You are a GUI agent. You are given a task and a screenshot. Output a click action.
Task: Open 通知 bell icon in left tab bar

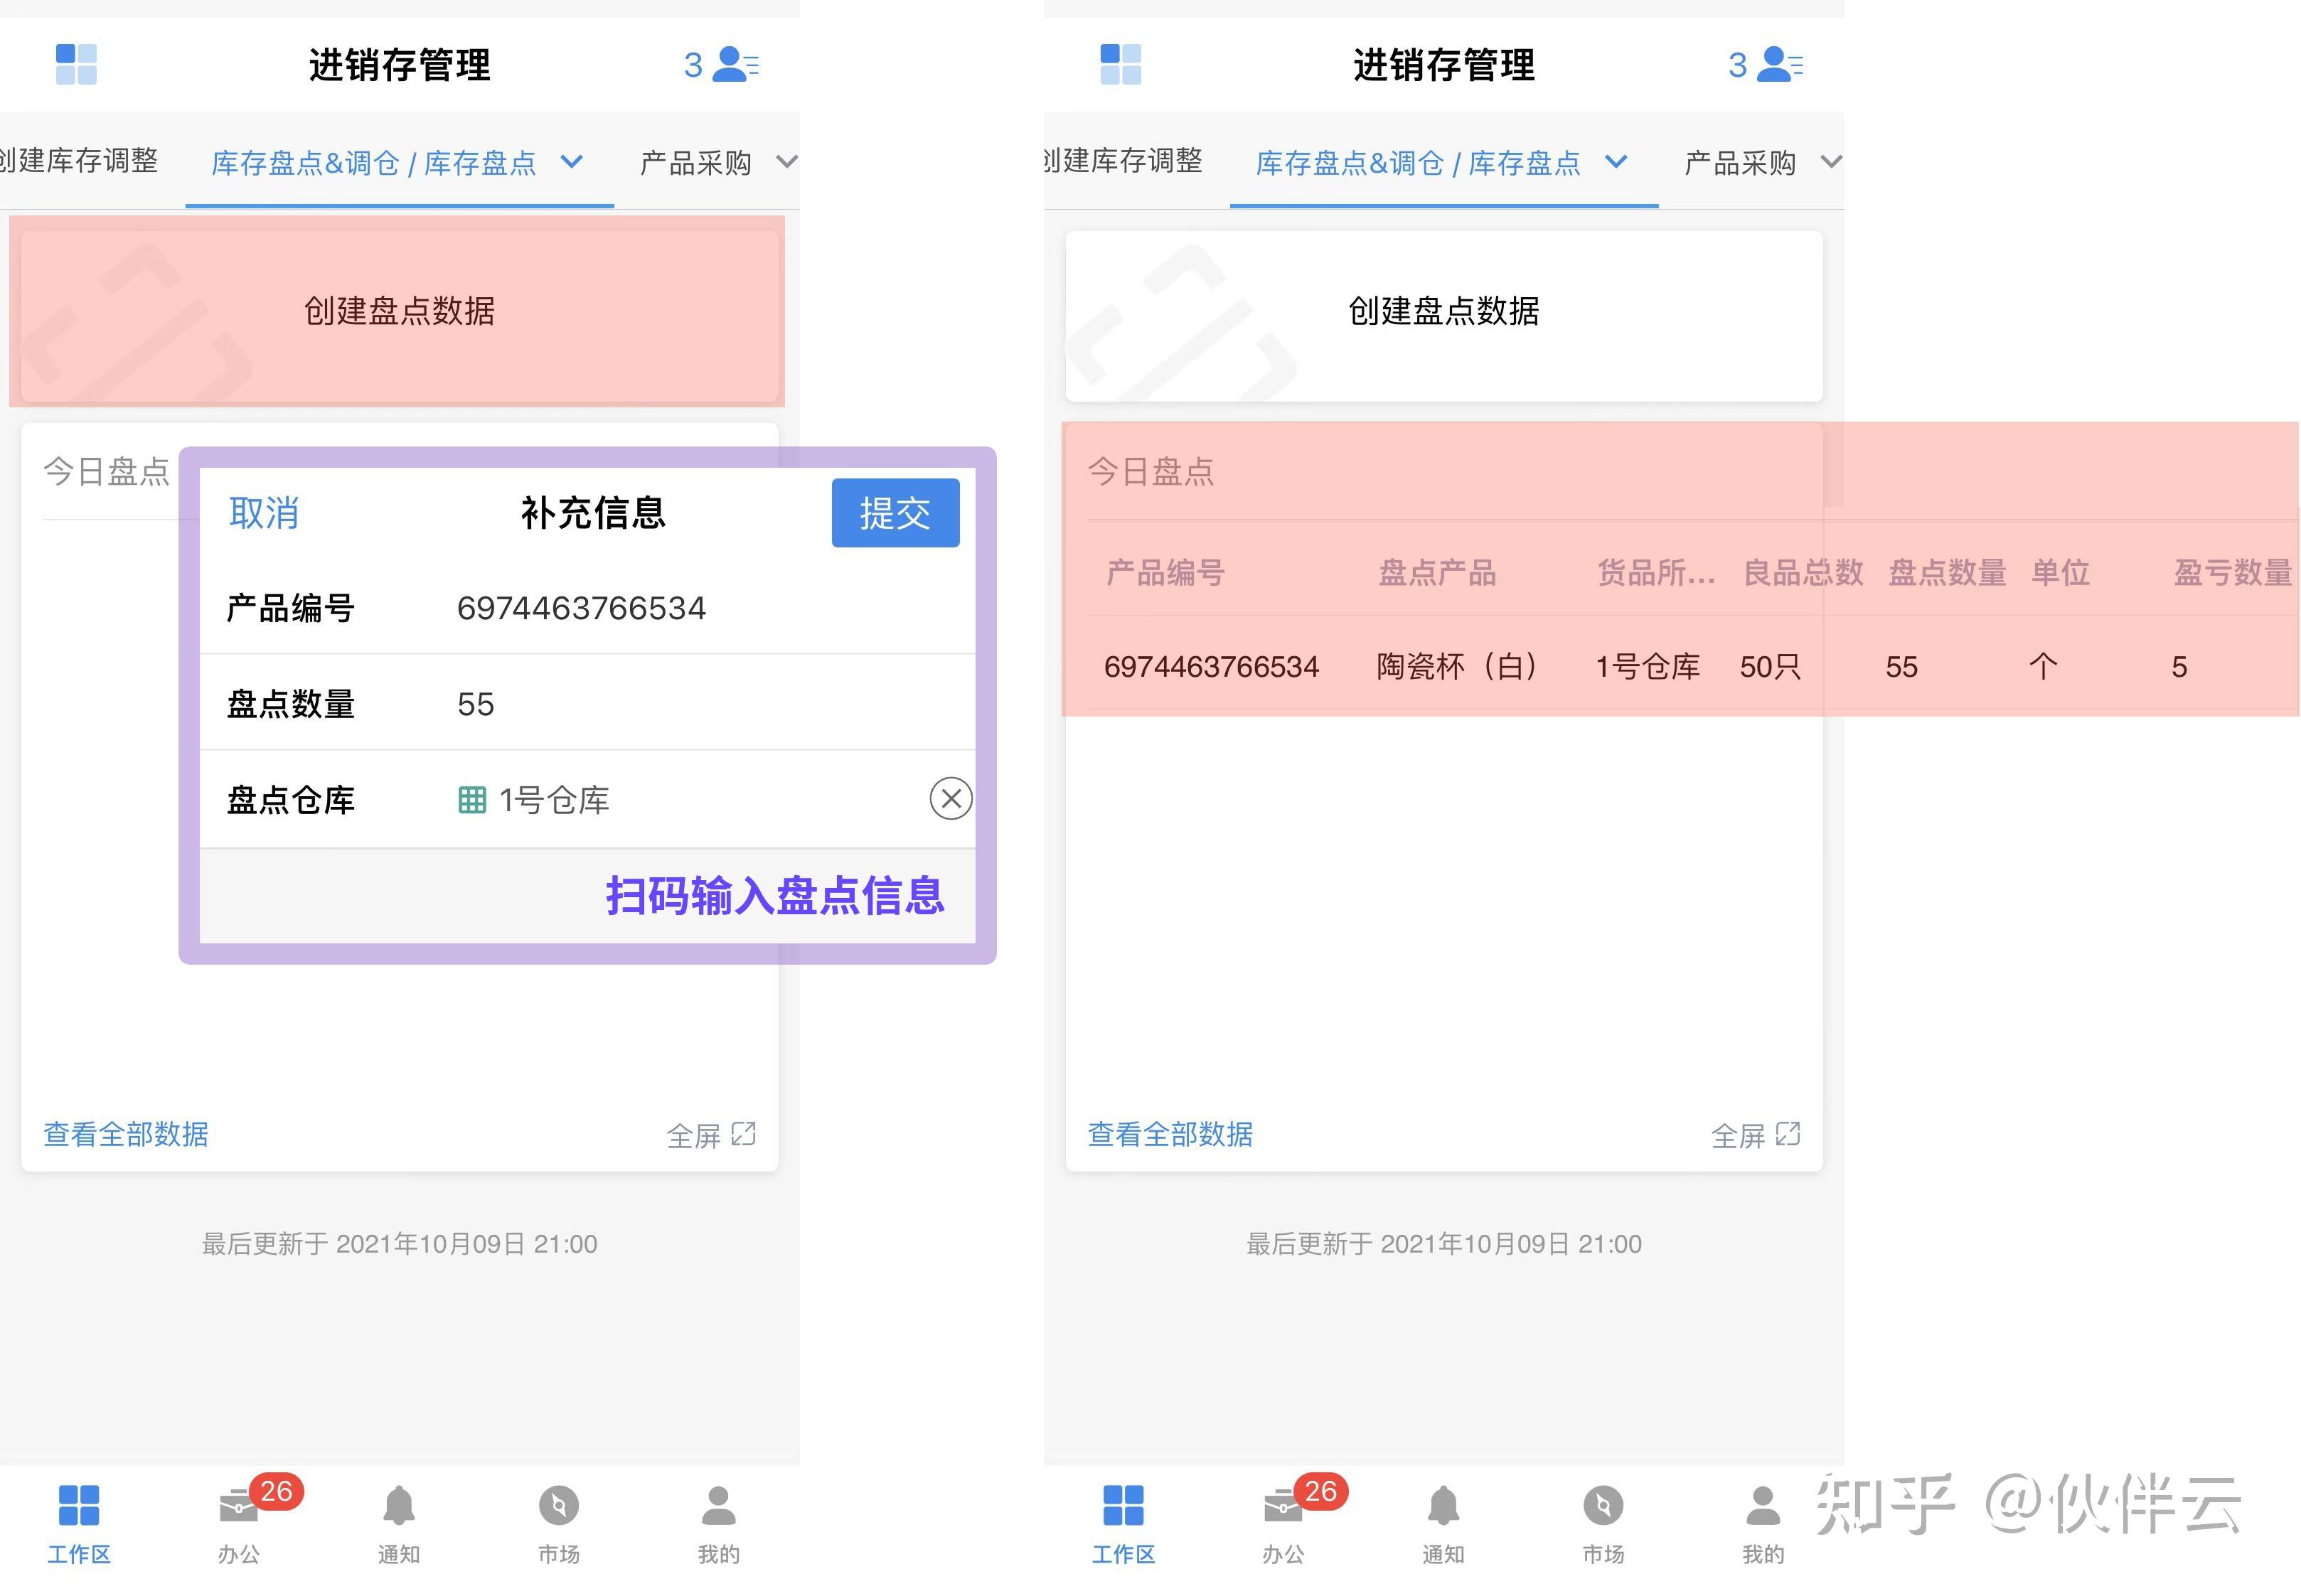pyautogui.click(x=398, y=1506)
